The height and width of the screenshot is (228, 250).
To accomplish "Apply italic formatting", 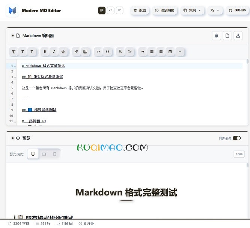I will click(54, 52).
